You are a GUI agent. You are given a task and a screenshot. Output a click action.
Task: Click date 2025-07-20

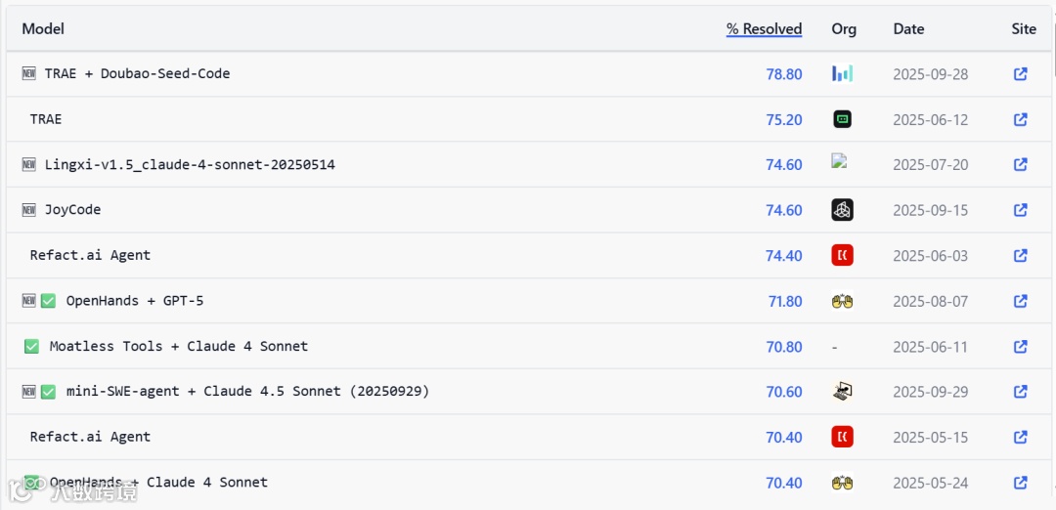tap(930, 165)
